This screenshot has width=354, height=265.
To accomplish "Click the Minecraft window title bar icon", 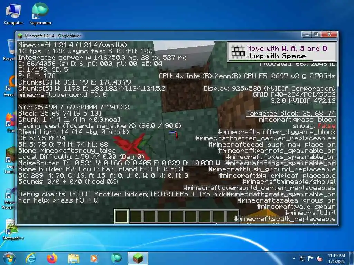I will click(20, 36).
